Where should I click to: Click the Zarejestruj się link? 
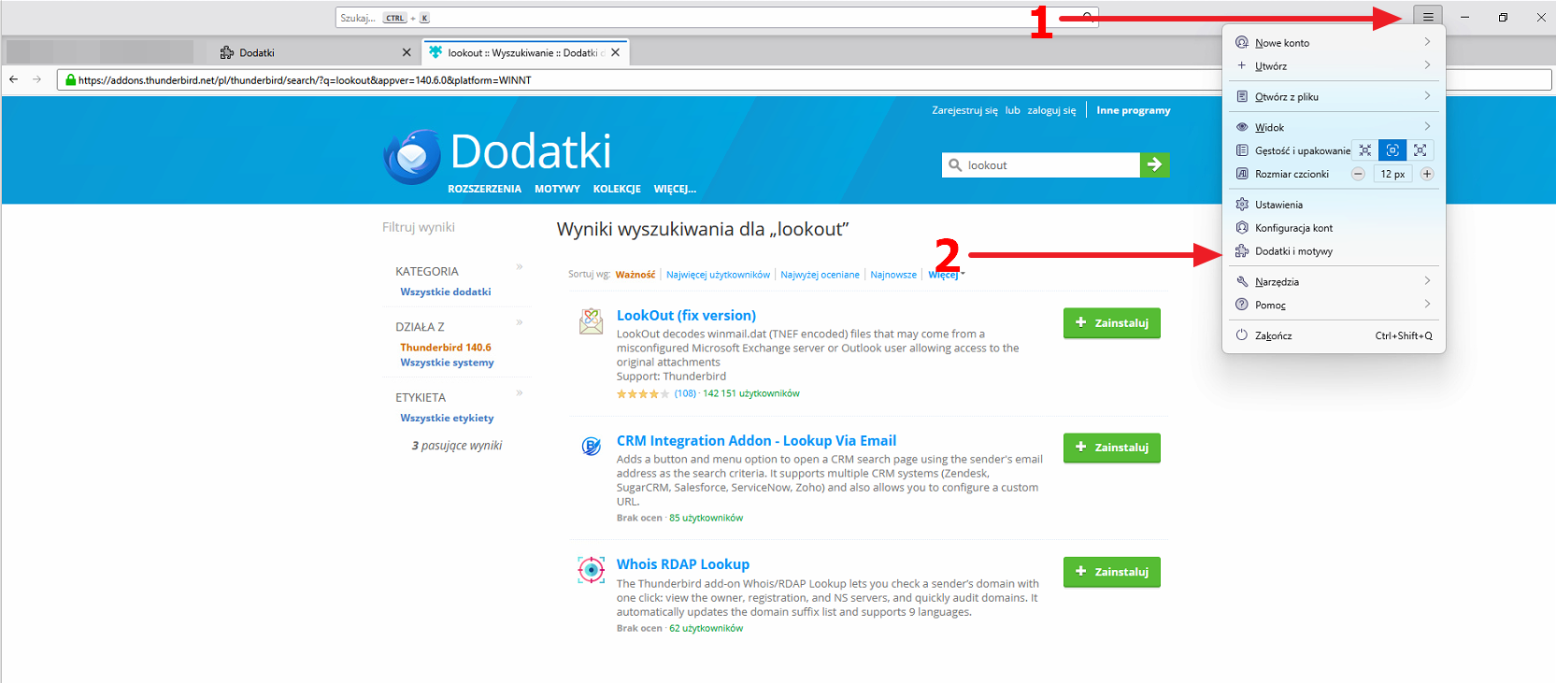click(964, 110)
